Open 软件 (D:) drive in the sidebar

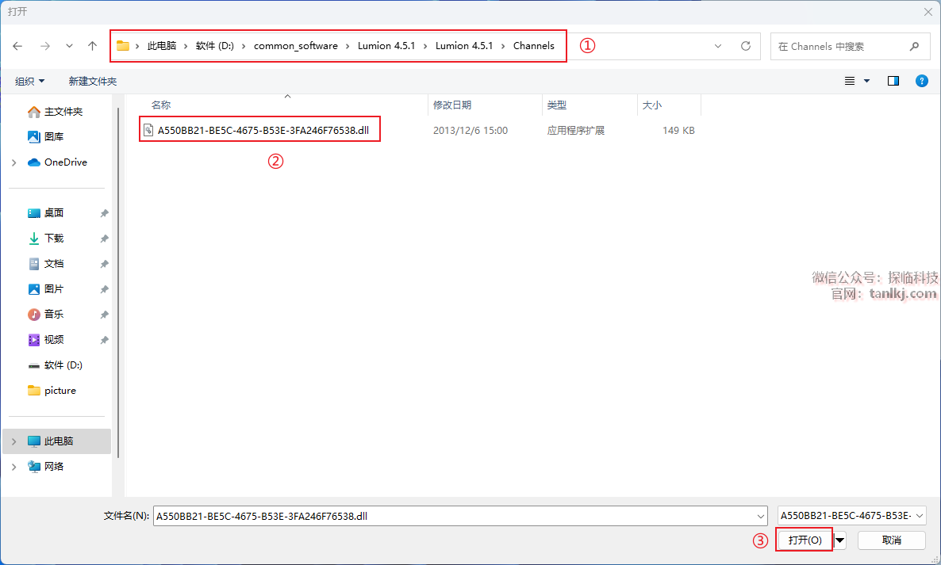(63, 365)
